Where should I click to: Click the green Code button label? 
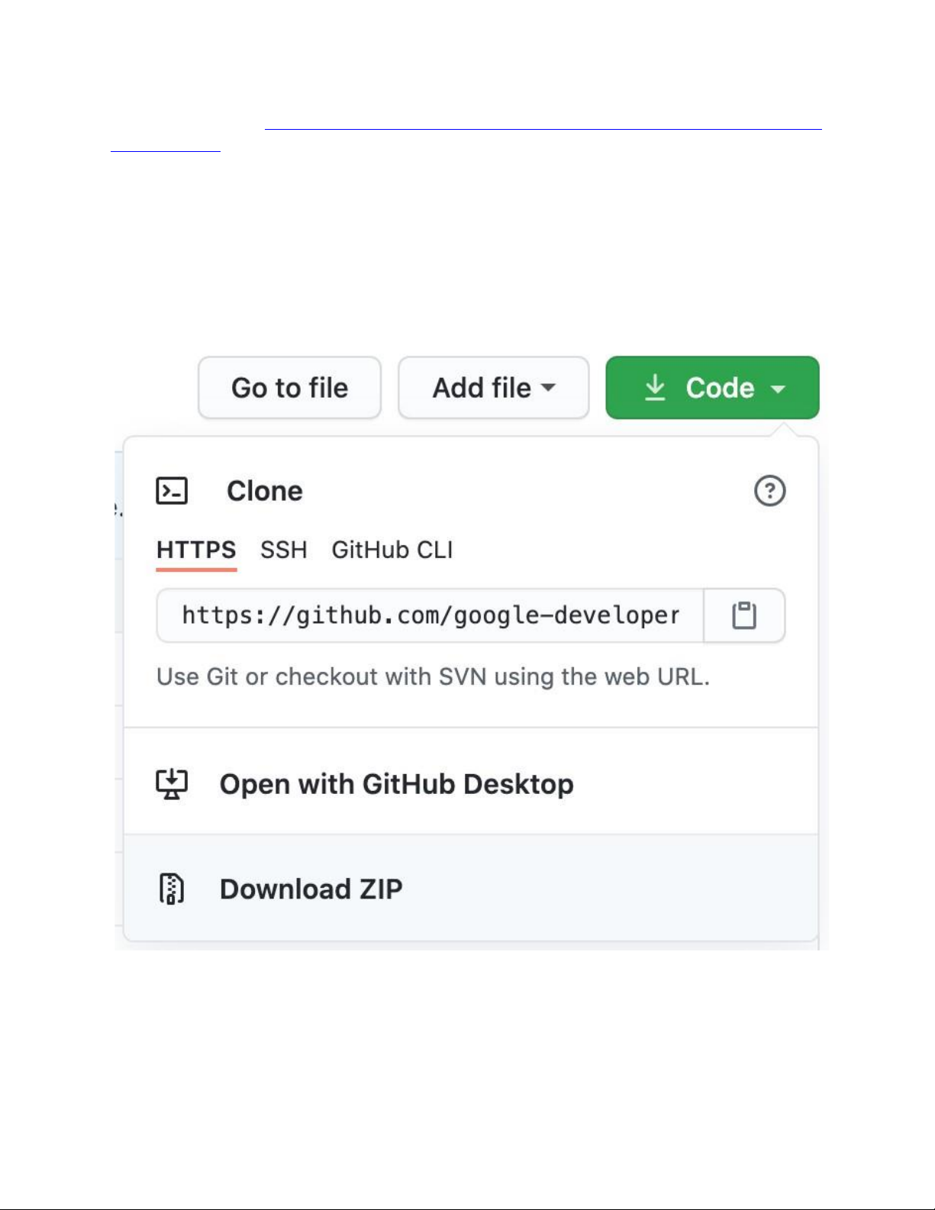pos(720,388)
